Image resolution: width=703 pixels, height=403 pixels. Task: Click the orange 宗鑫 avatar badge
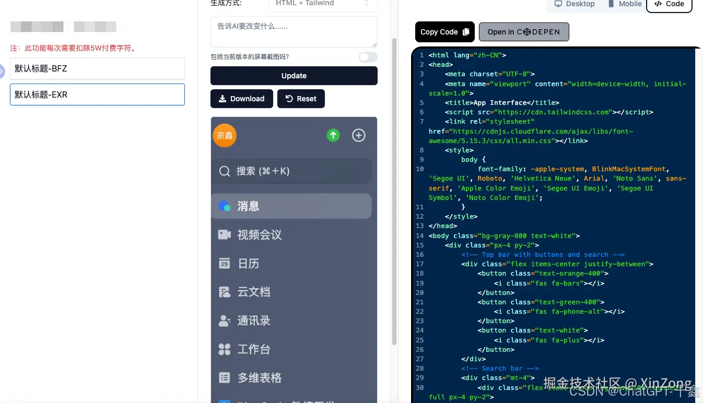pyautogui.click(x=224, y=135)
